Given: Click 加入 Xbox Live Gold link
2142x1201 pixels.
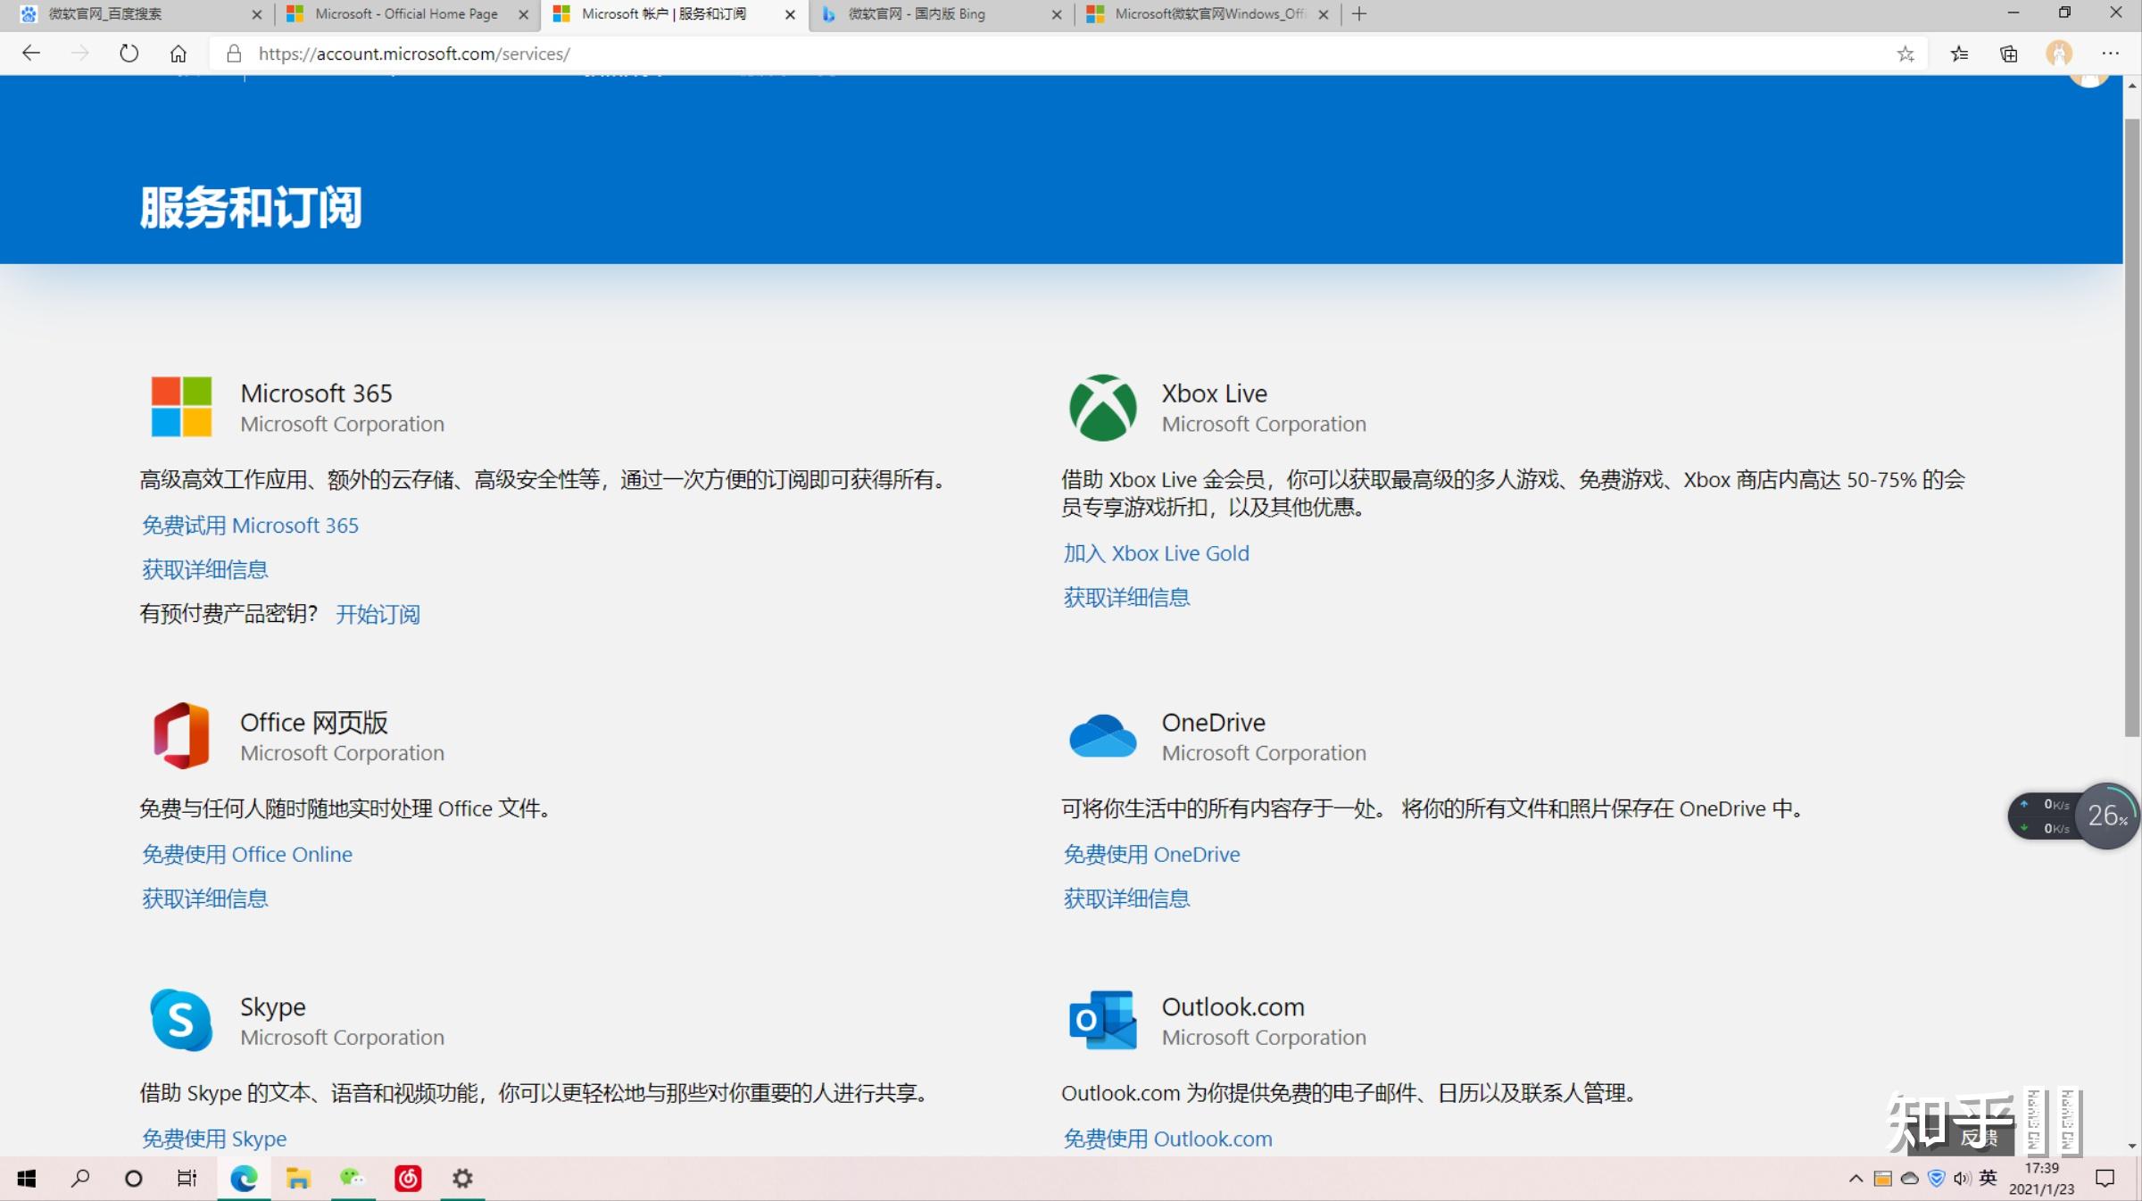Looking at the screenshot, I should pyautogui.click(x=1156, y=553).
